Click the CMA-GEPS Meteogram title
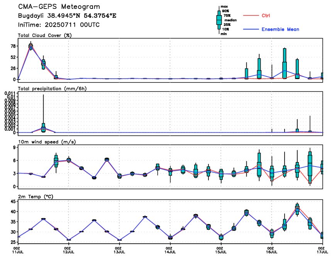The width and height of the screenshot is (332, 258). click(x=59, y=7)
